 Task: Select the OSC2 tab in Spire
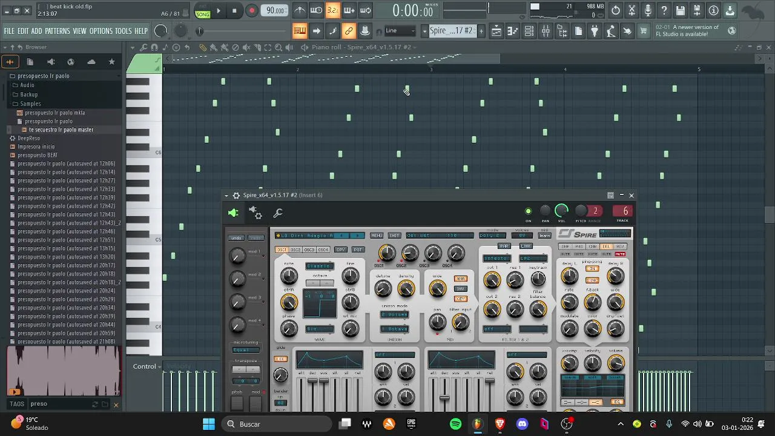(295, 249)
